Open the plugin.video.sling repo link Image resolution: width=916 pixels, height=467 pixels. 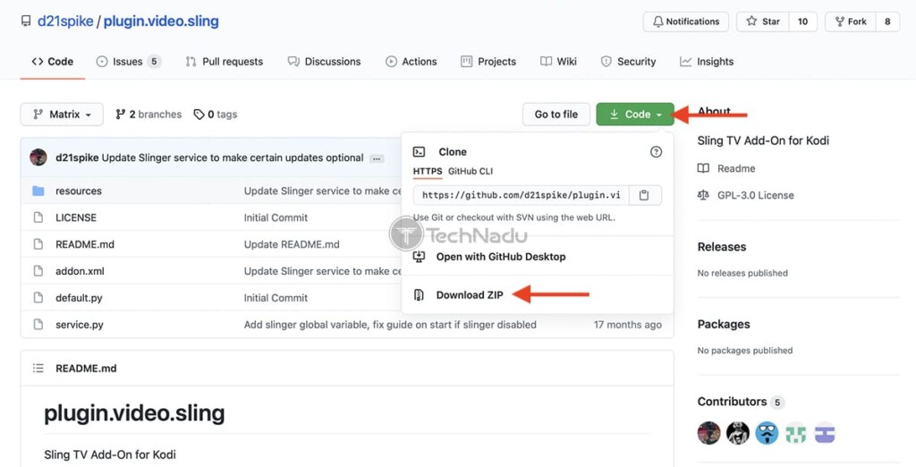(x=161, y=21)
